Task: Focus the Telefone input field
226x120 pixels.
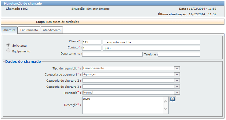Action: click(x=179, y=54)
